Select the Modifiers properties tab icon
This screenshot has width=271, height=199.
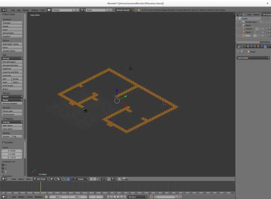[265, 46]
